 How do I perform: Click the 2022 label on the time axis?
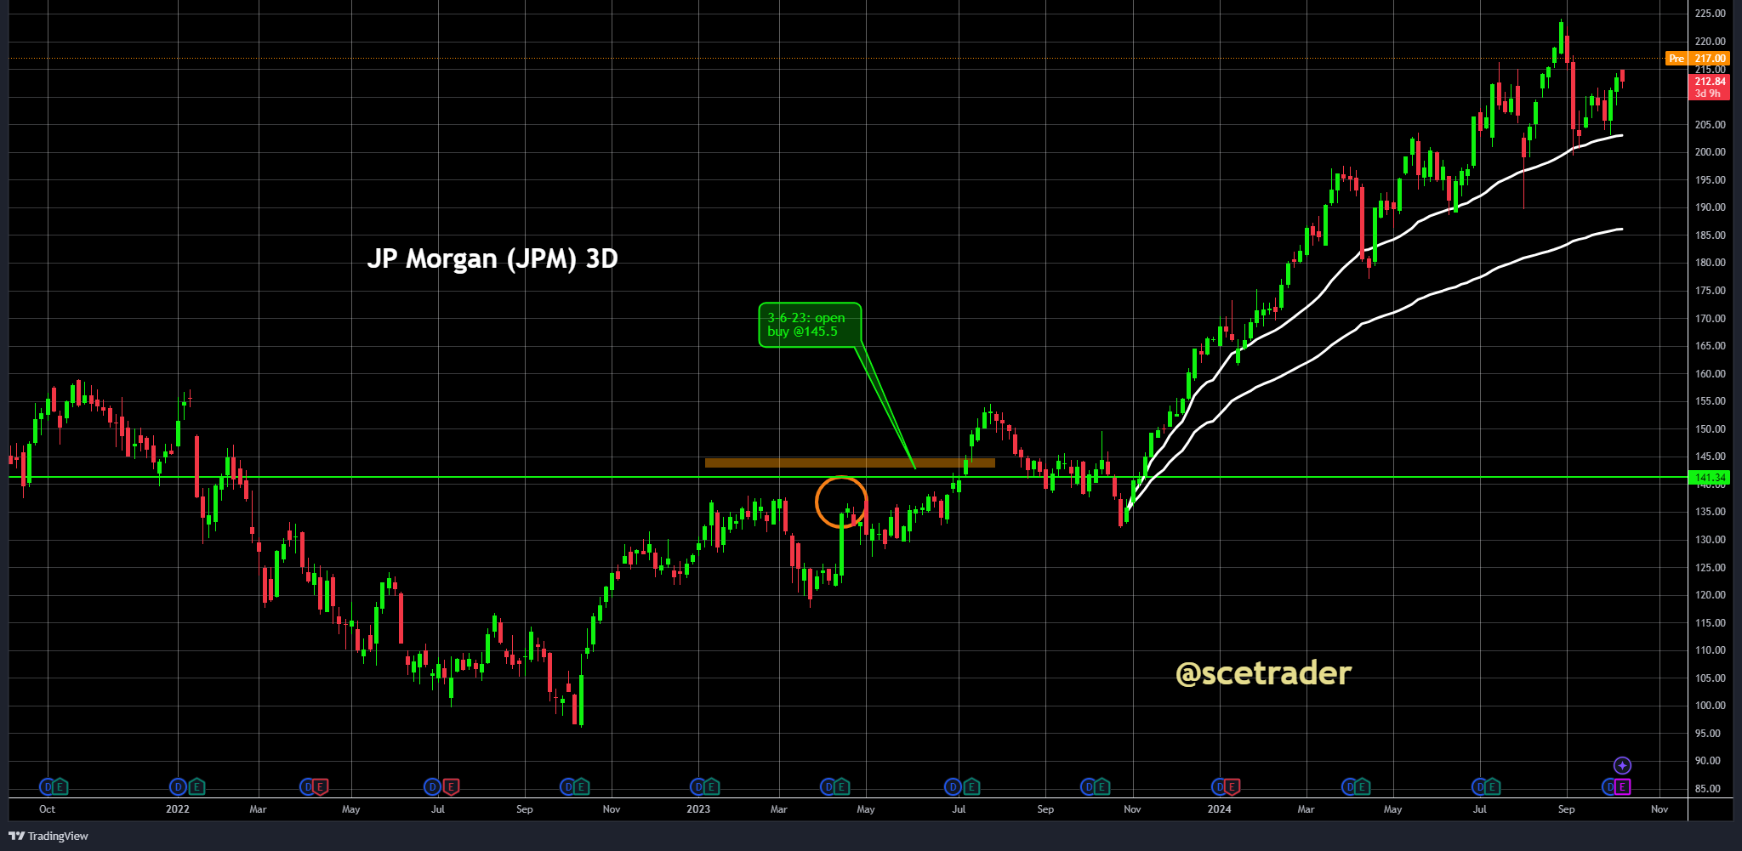(x=178, y=809)
